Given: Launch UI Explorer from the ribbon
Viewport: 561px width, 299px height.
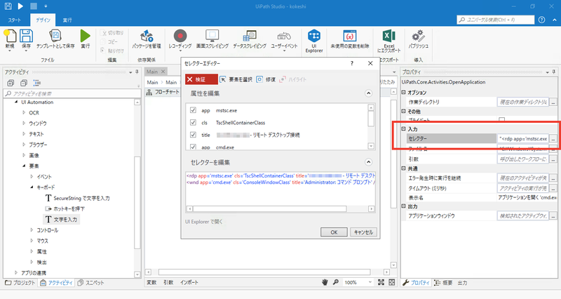Looking at the screenshot, I should (314, 41).
